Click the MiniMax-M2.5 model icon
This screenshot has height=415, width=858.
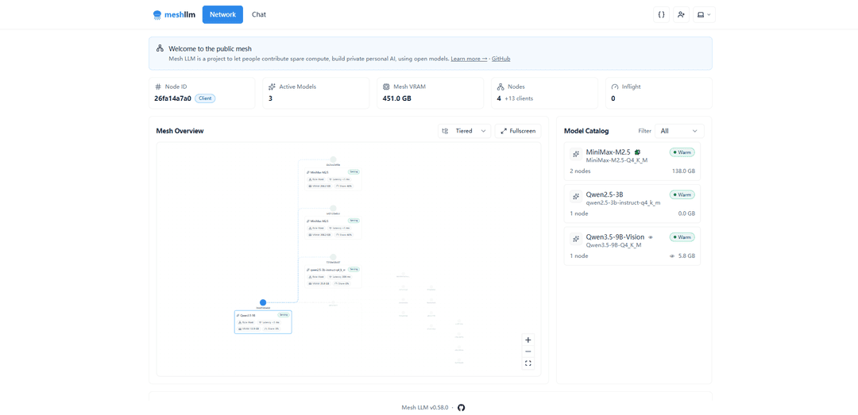pos(576,155)
